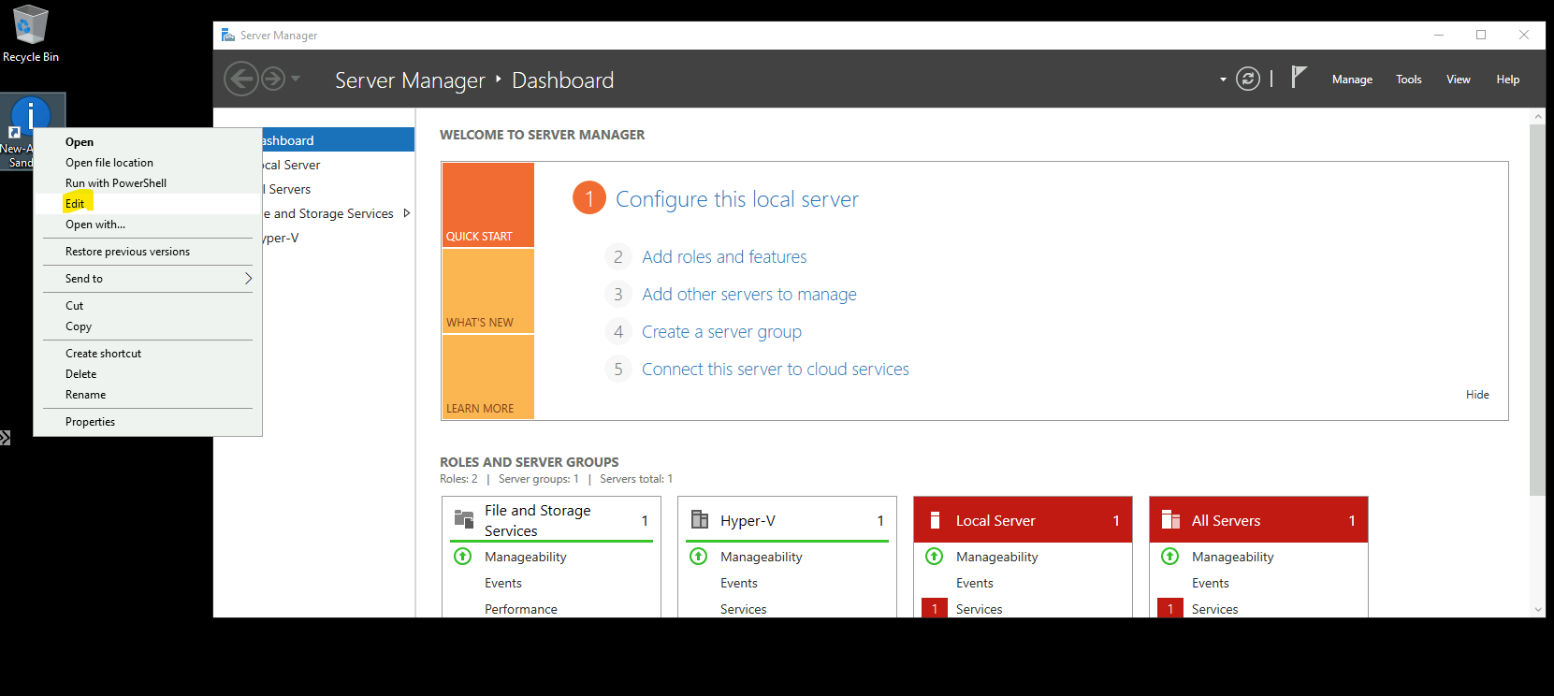This screenshot has width=1554, height=696.
Task: Select Local Server in the navigation pane
Action: click(x=338, y=165)
